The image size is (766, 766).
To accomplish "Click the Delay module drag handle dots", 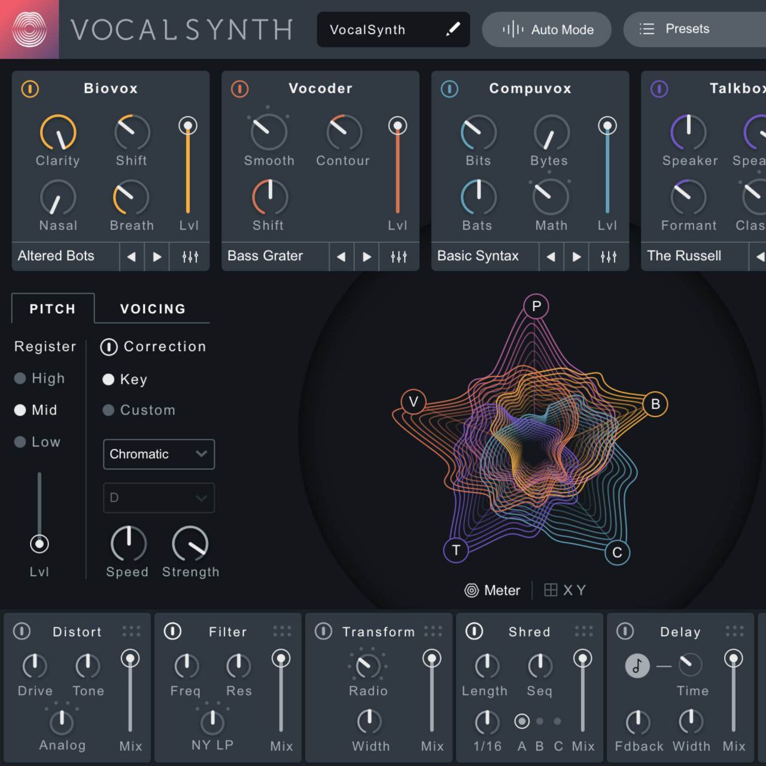I will coord(734,631).
